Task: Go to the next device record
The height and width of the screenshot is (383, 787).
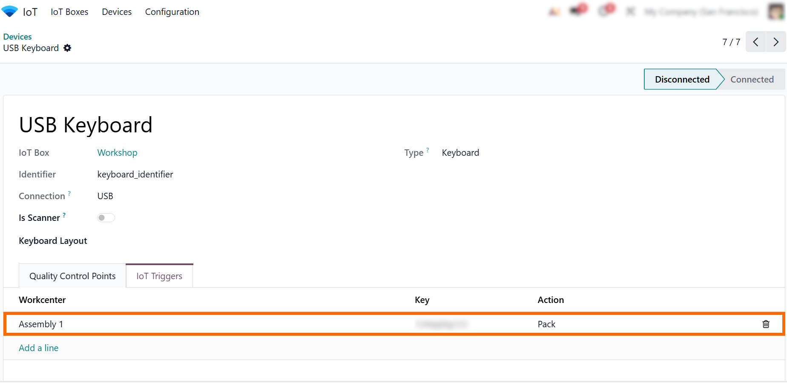Action: tap(776, 42)
